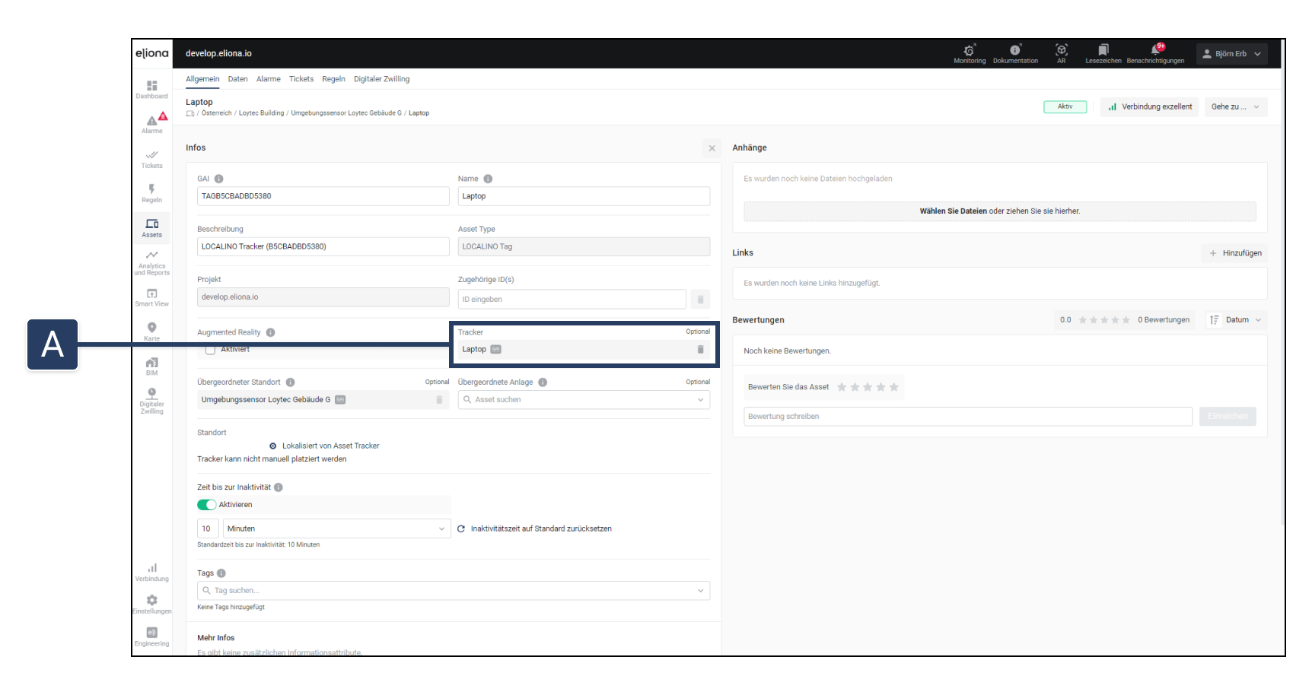Toggle the Aktivieren inactivity switch

(206, 505)
